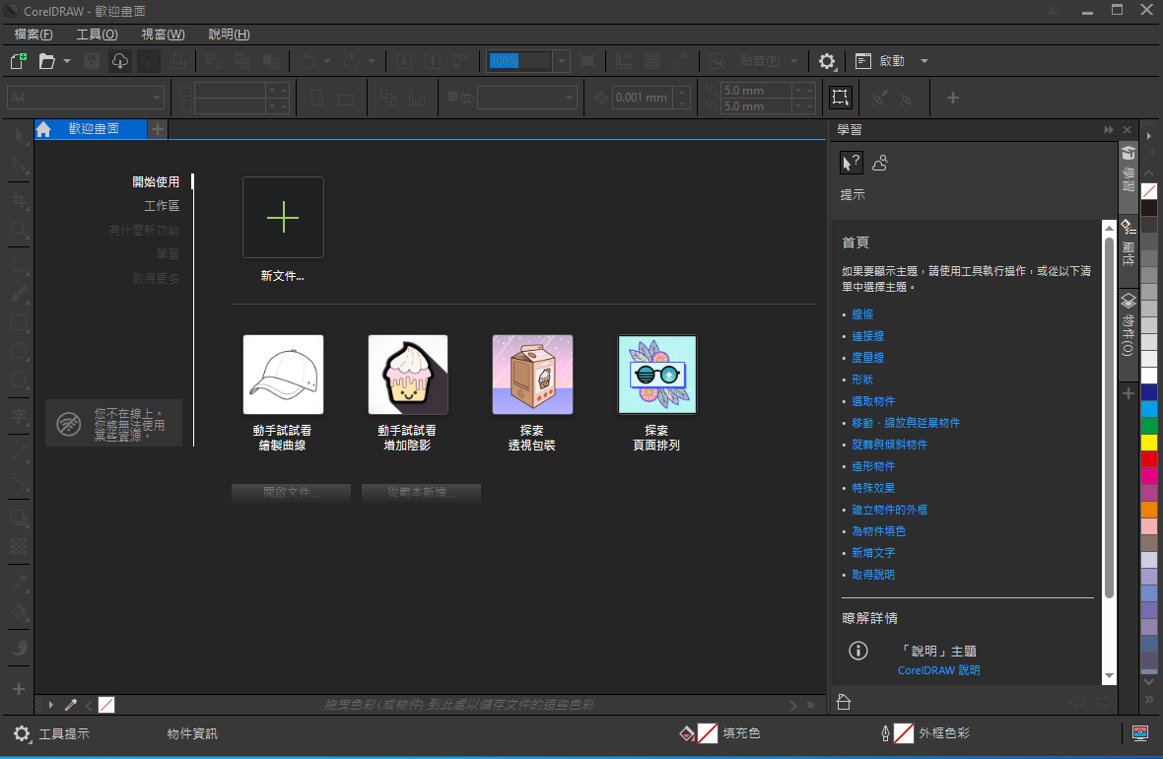The height and width of the screenshot is (759, 1163).
Task: Open the 新增文字 topic link
Action: 873,553
